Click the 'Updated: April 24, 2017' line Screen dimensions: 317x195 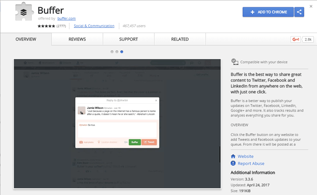click(x=250, y=185)
